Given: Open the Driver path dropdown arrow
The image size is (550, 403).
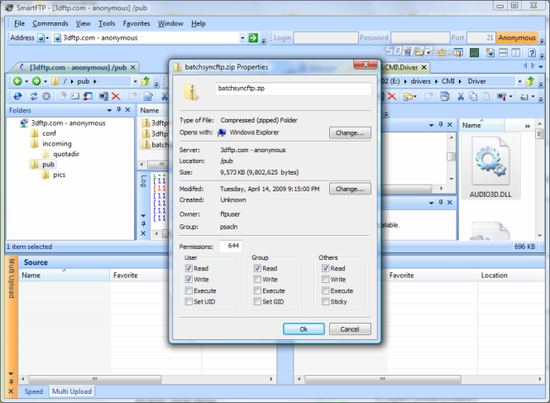Looking at the screenshot, I should [x=520, y=81].
